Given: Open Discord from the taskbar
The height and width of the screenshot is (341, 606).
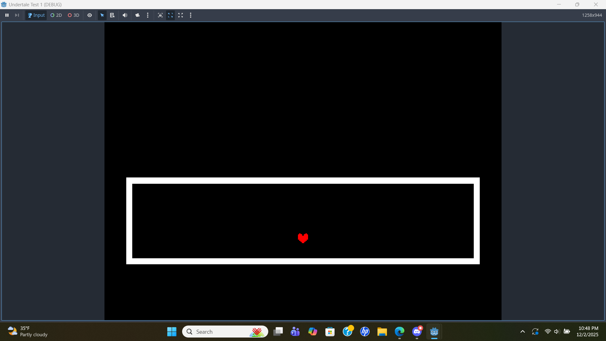Looking at the screenshot, I should pyautogui.click(x=417, y=332).
